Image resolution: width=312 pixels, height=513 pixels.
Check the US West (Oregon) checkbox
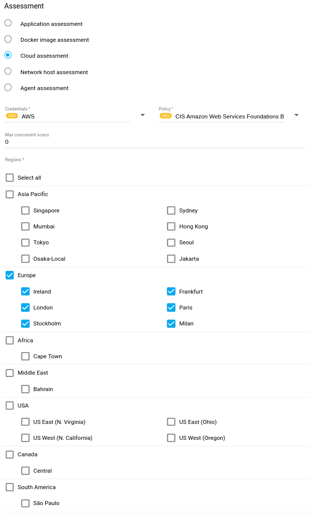(171, 438)
